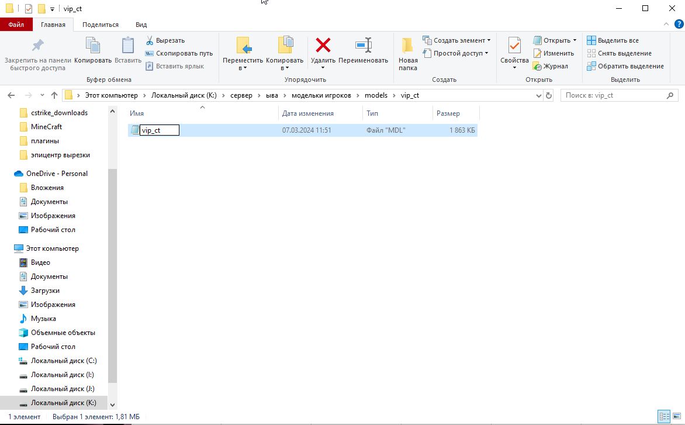The width and height of the screenshot is (685, 425).
Task: Go up one folder level arrow
Action: [54, 95]
